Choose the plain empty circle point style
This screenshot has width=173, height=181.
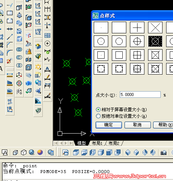119,41
